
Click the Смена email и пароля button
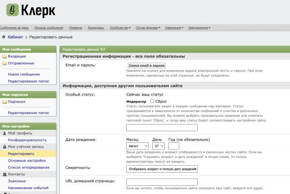click(x=146, y=66)
